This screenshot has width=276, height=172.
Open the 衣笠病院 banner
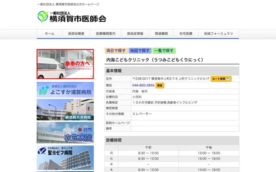click(x=65, y=132)
